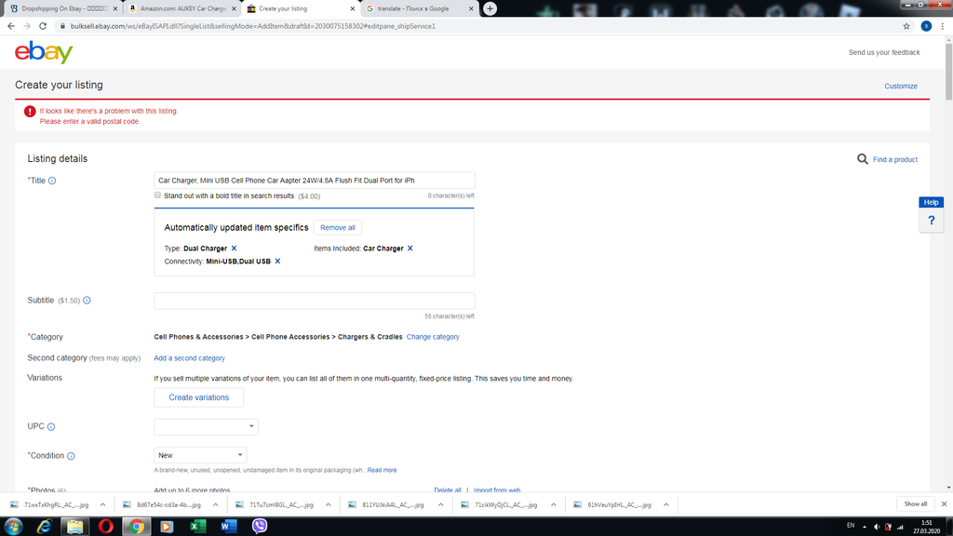Click Read more under Condition
The width and height of the screenshot is (953, 536).
click(x=382, y=470)
